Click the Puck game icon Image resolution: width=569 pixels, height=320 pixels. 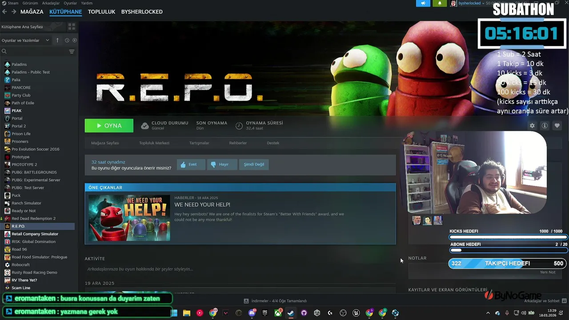[7, 195]
